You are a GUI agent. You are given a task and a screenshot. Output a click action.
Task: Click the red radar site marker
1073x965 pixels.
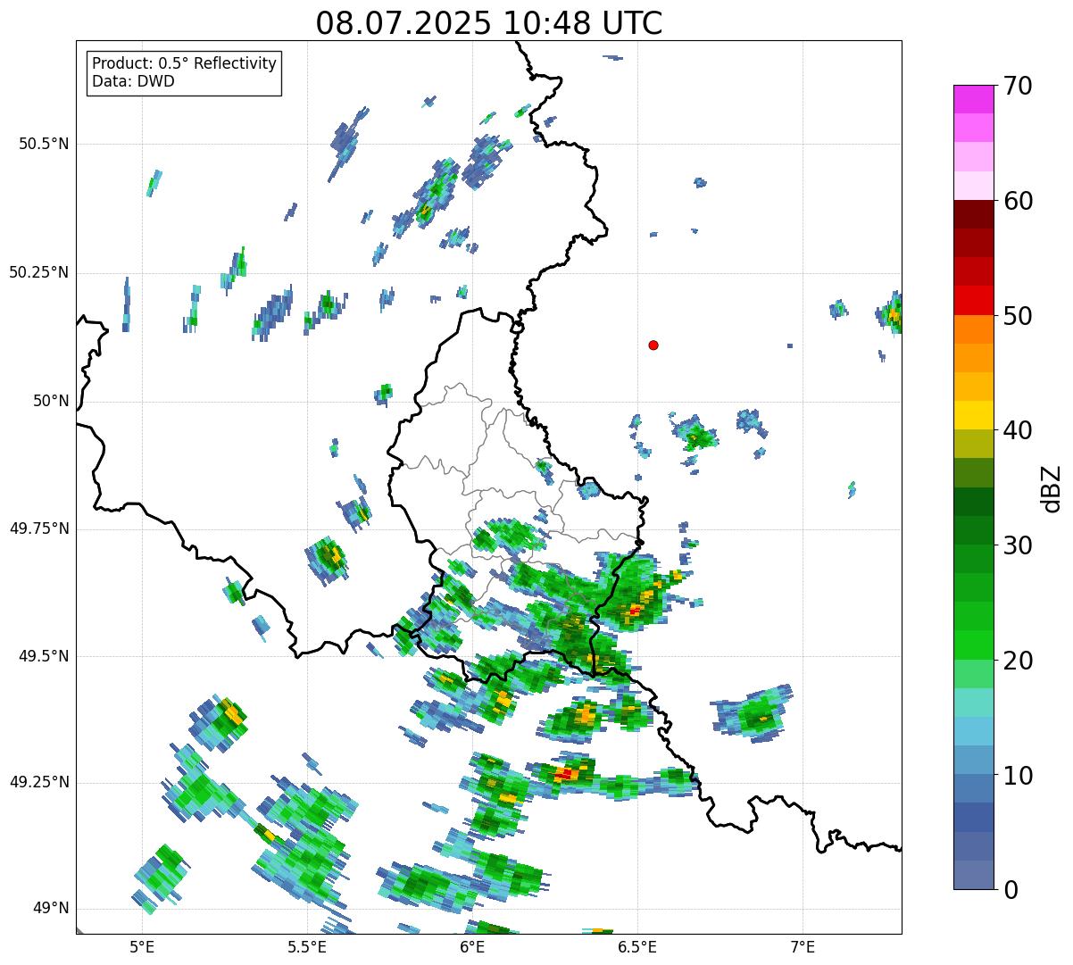[653, 345]
